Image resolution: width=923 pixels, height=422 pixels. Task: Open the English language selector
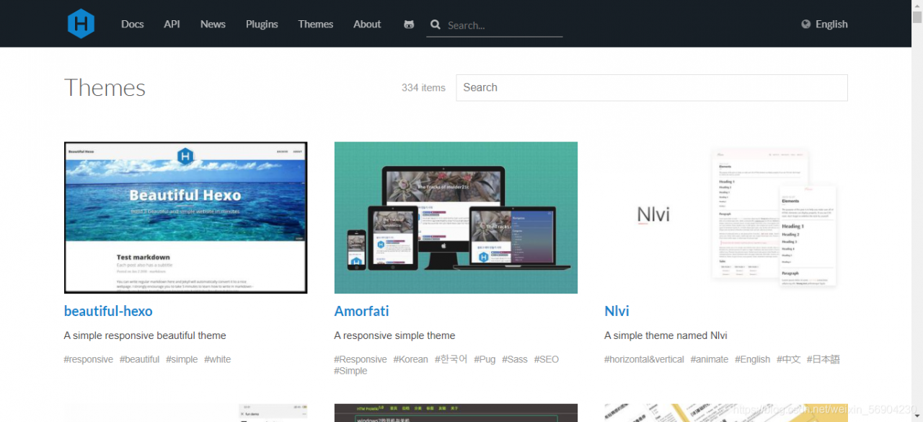pyautogui.click(x=831, y=24)
